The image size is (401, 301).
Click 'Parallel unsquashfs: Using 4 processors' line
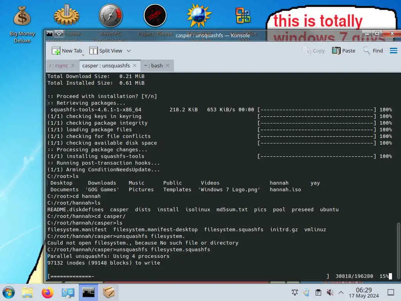pyautogui.click(x=108, y=256)
